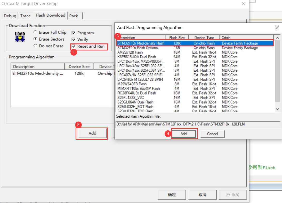
Task: Select STM32F10x Med-density row in Programming Algorithm
Action: 63,73
